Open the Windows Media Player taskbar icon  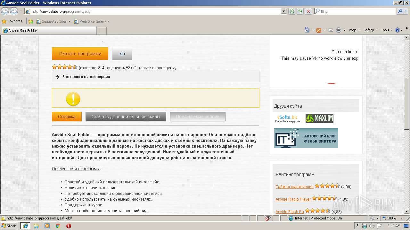(x=47, y=226)
